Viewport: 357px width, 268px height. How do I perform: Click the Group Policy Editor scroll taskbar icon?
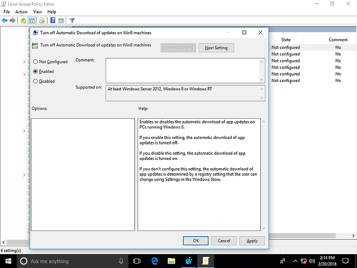[x=206, y=261]
